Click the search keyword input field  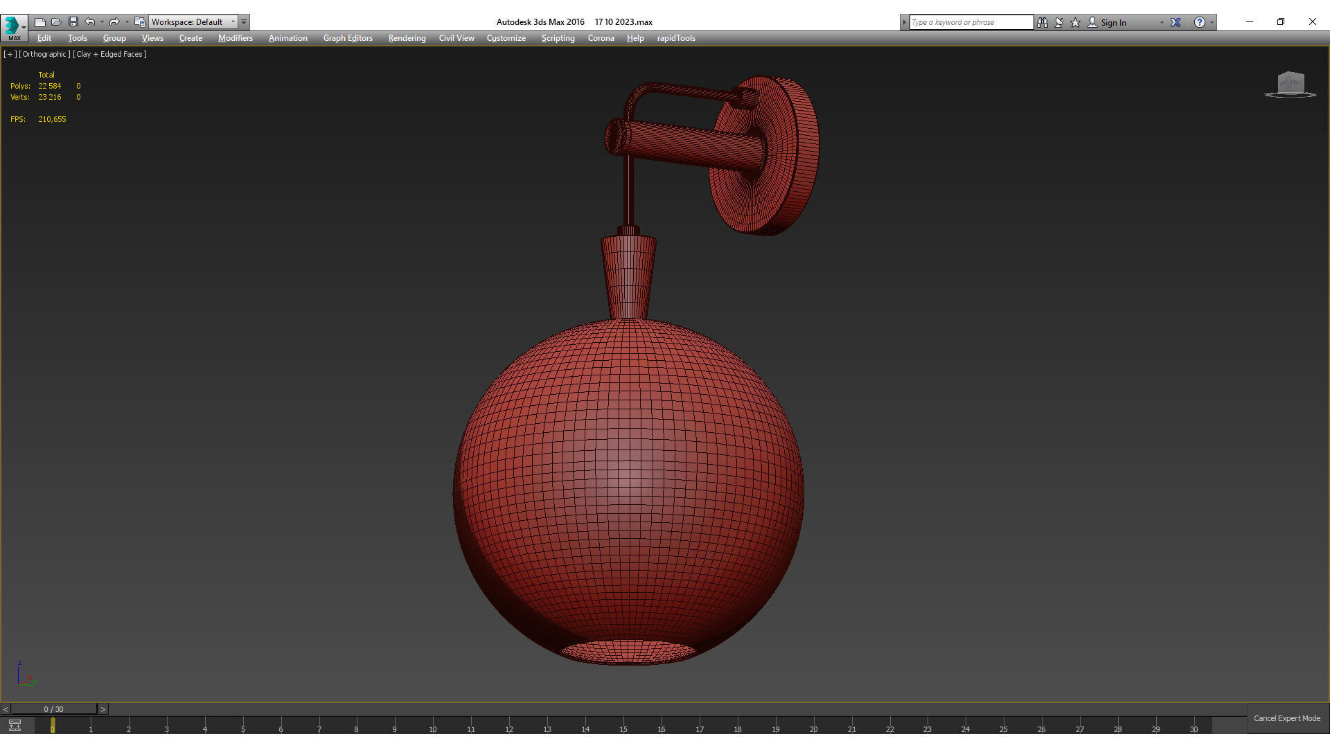coord(971,22)
